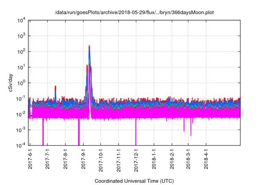Select the 2017-11-1 date tick label
This screenshot has width=265, height=185.
pyautogui.click(x=118, y=161)
